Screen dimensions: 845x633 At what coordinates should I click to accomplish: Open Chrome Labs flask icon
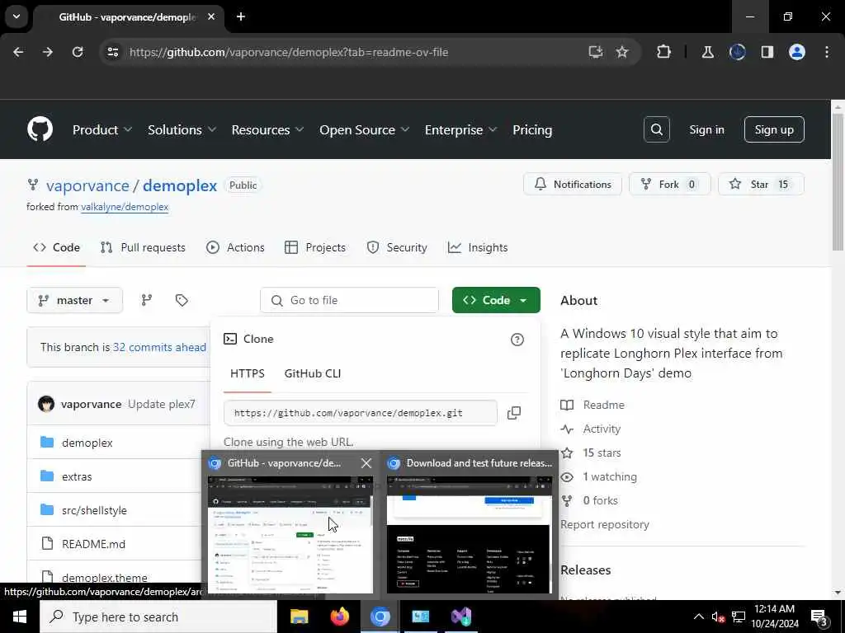click(x=707, y=52)
